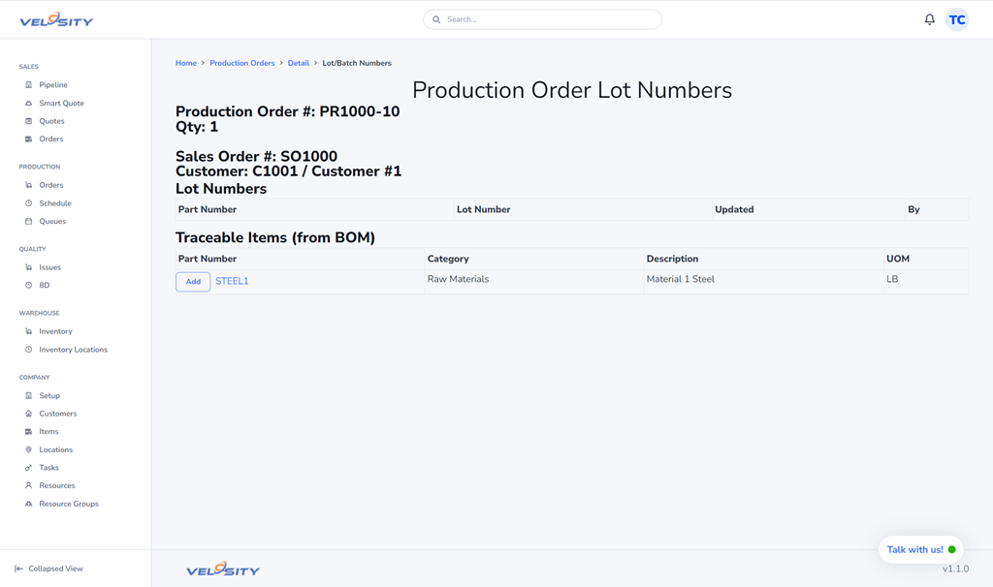Viewport: 993px width, 587px height.
Task: Open Production Queues from the sidebar
Action: (x=52, y=222)
